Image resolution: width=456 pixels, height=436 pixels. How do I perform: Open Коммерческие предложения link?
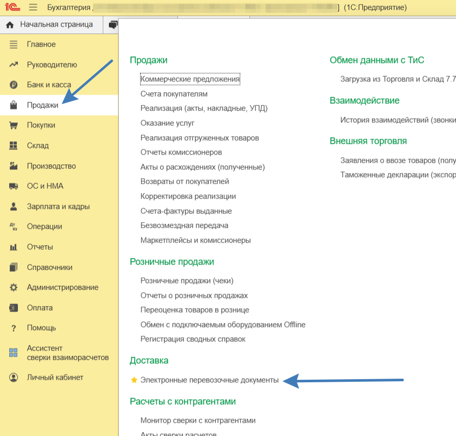[x=190, y=79]
